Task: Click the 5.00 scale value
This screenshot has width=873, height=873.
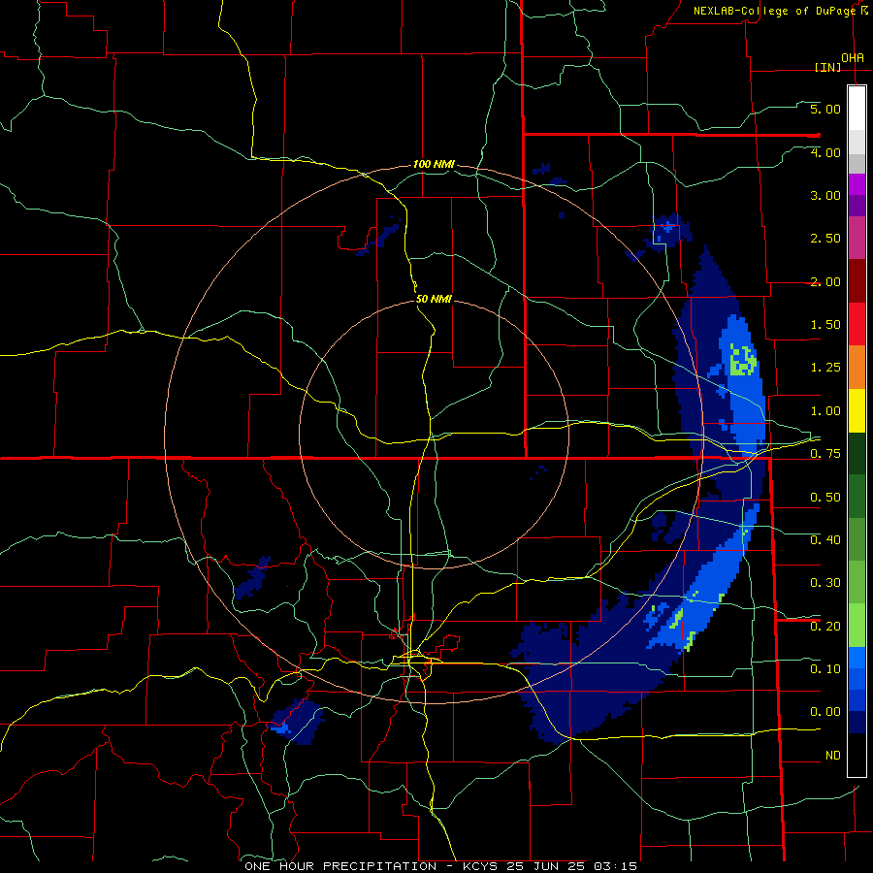Action: point(825,109)
